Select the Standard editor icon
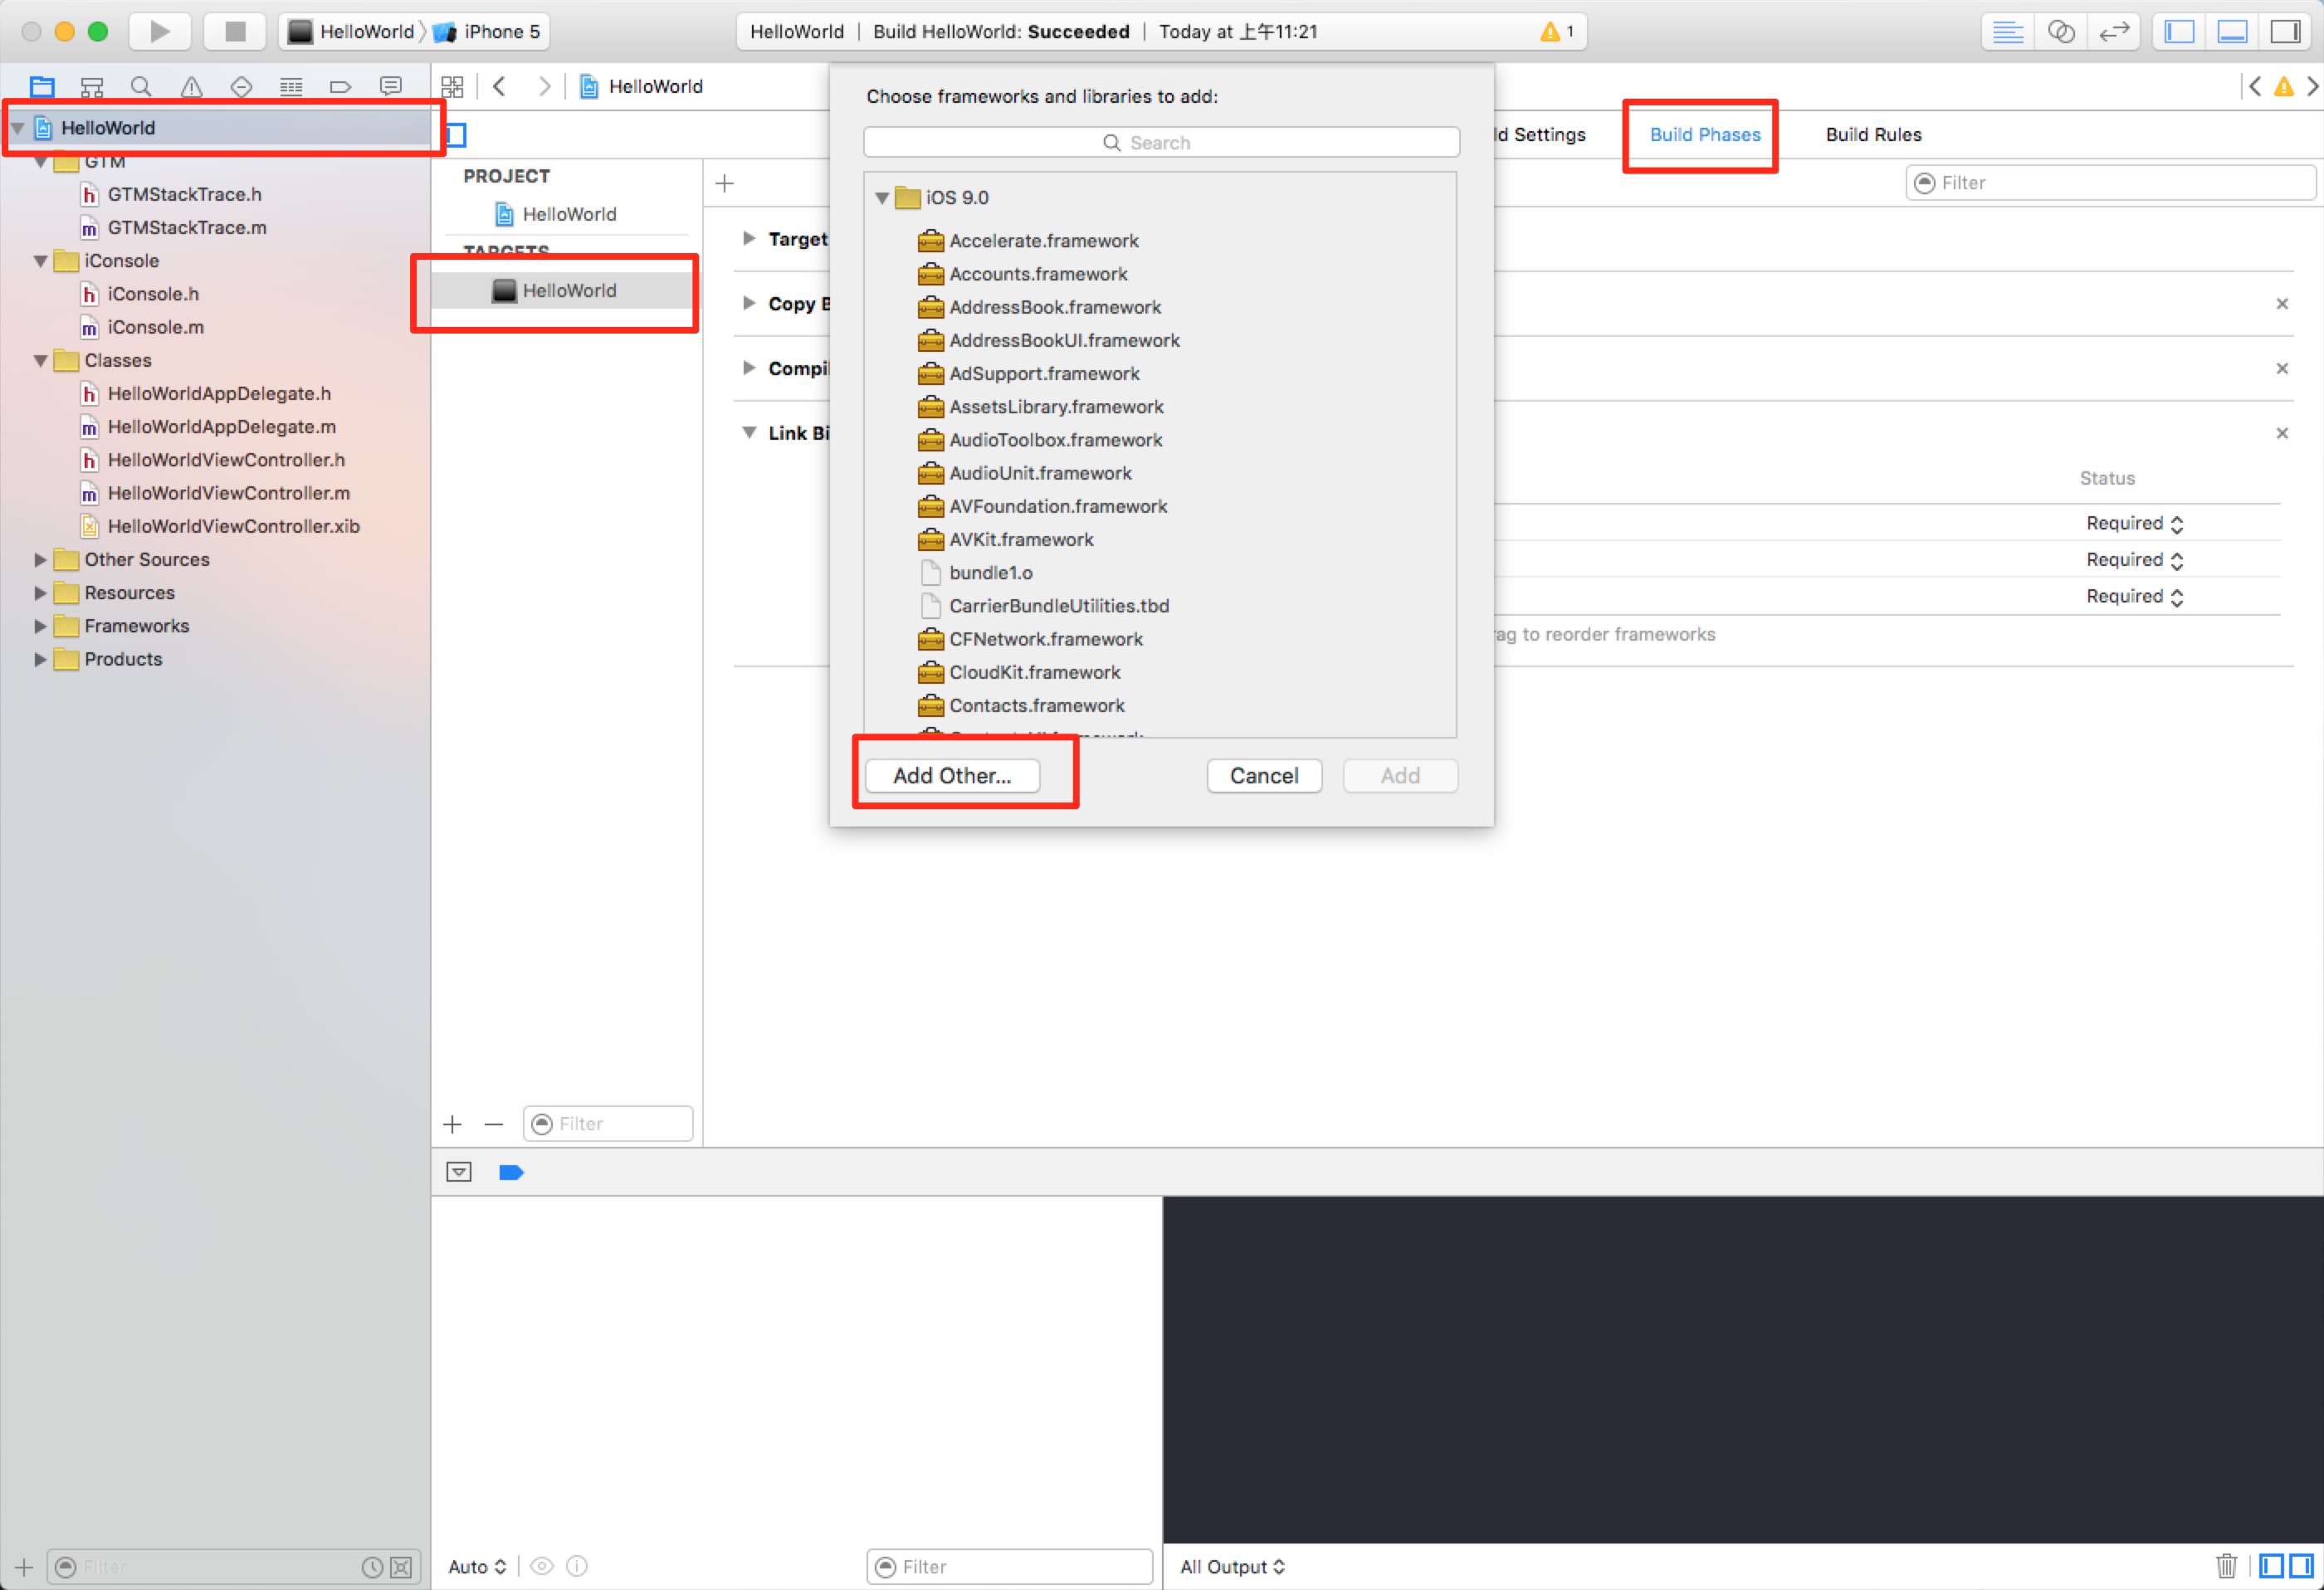Image resolution: width=2324 pixels, height=1590 pixels. coord(2008,32)
